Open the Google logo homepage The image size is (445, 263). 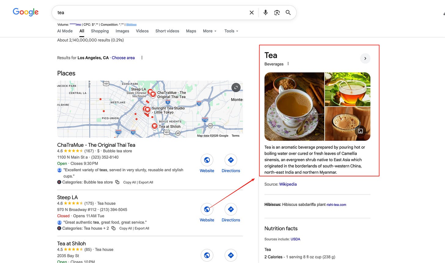click(26, 12)
